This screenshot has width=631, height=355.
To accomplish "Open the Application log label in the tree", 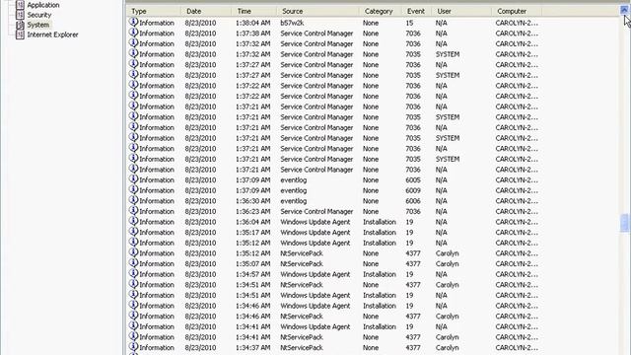I will coord(43,5).
